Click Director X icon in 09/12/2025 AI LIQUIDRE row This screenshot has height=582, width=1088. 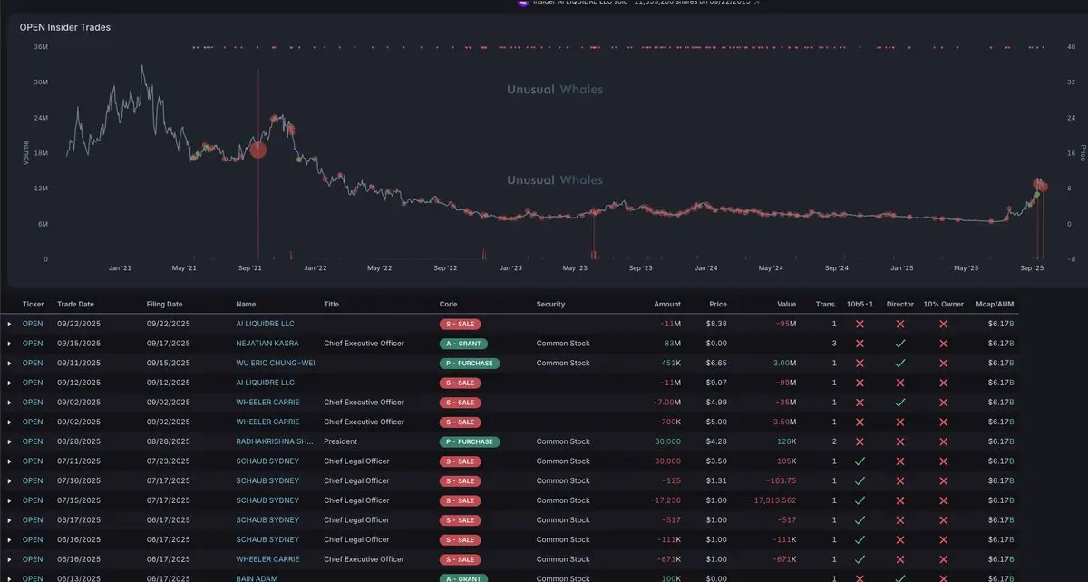(900, 383)
